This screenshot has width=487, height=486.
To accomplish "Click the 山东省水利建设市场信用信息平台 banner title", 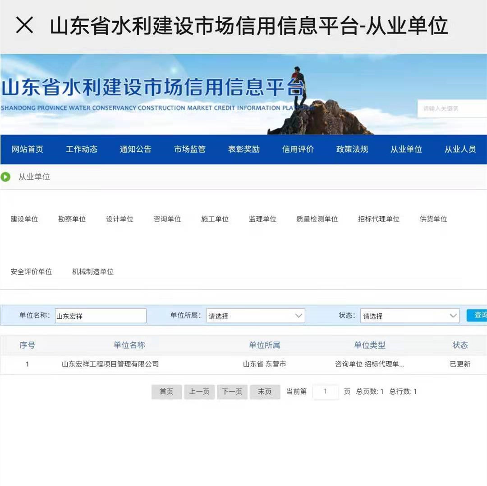I will [153, 87].
